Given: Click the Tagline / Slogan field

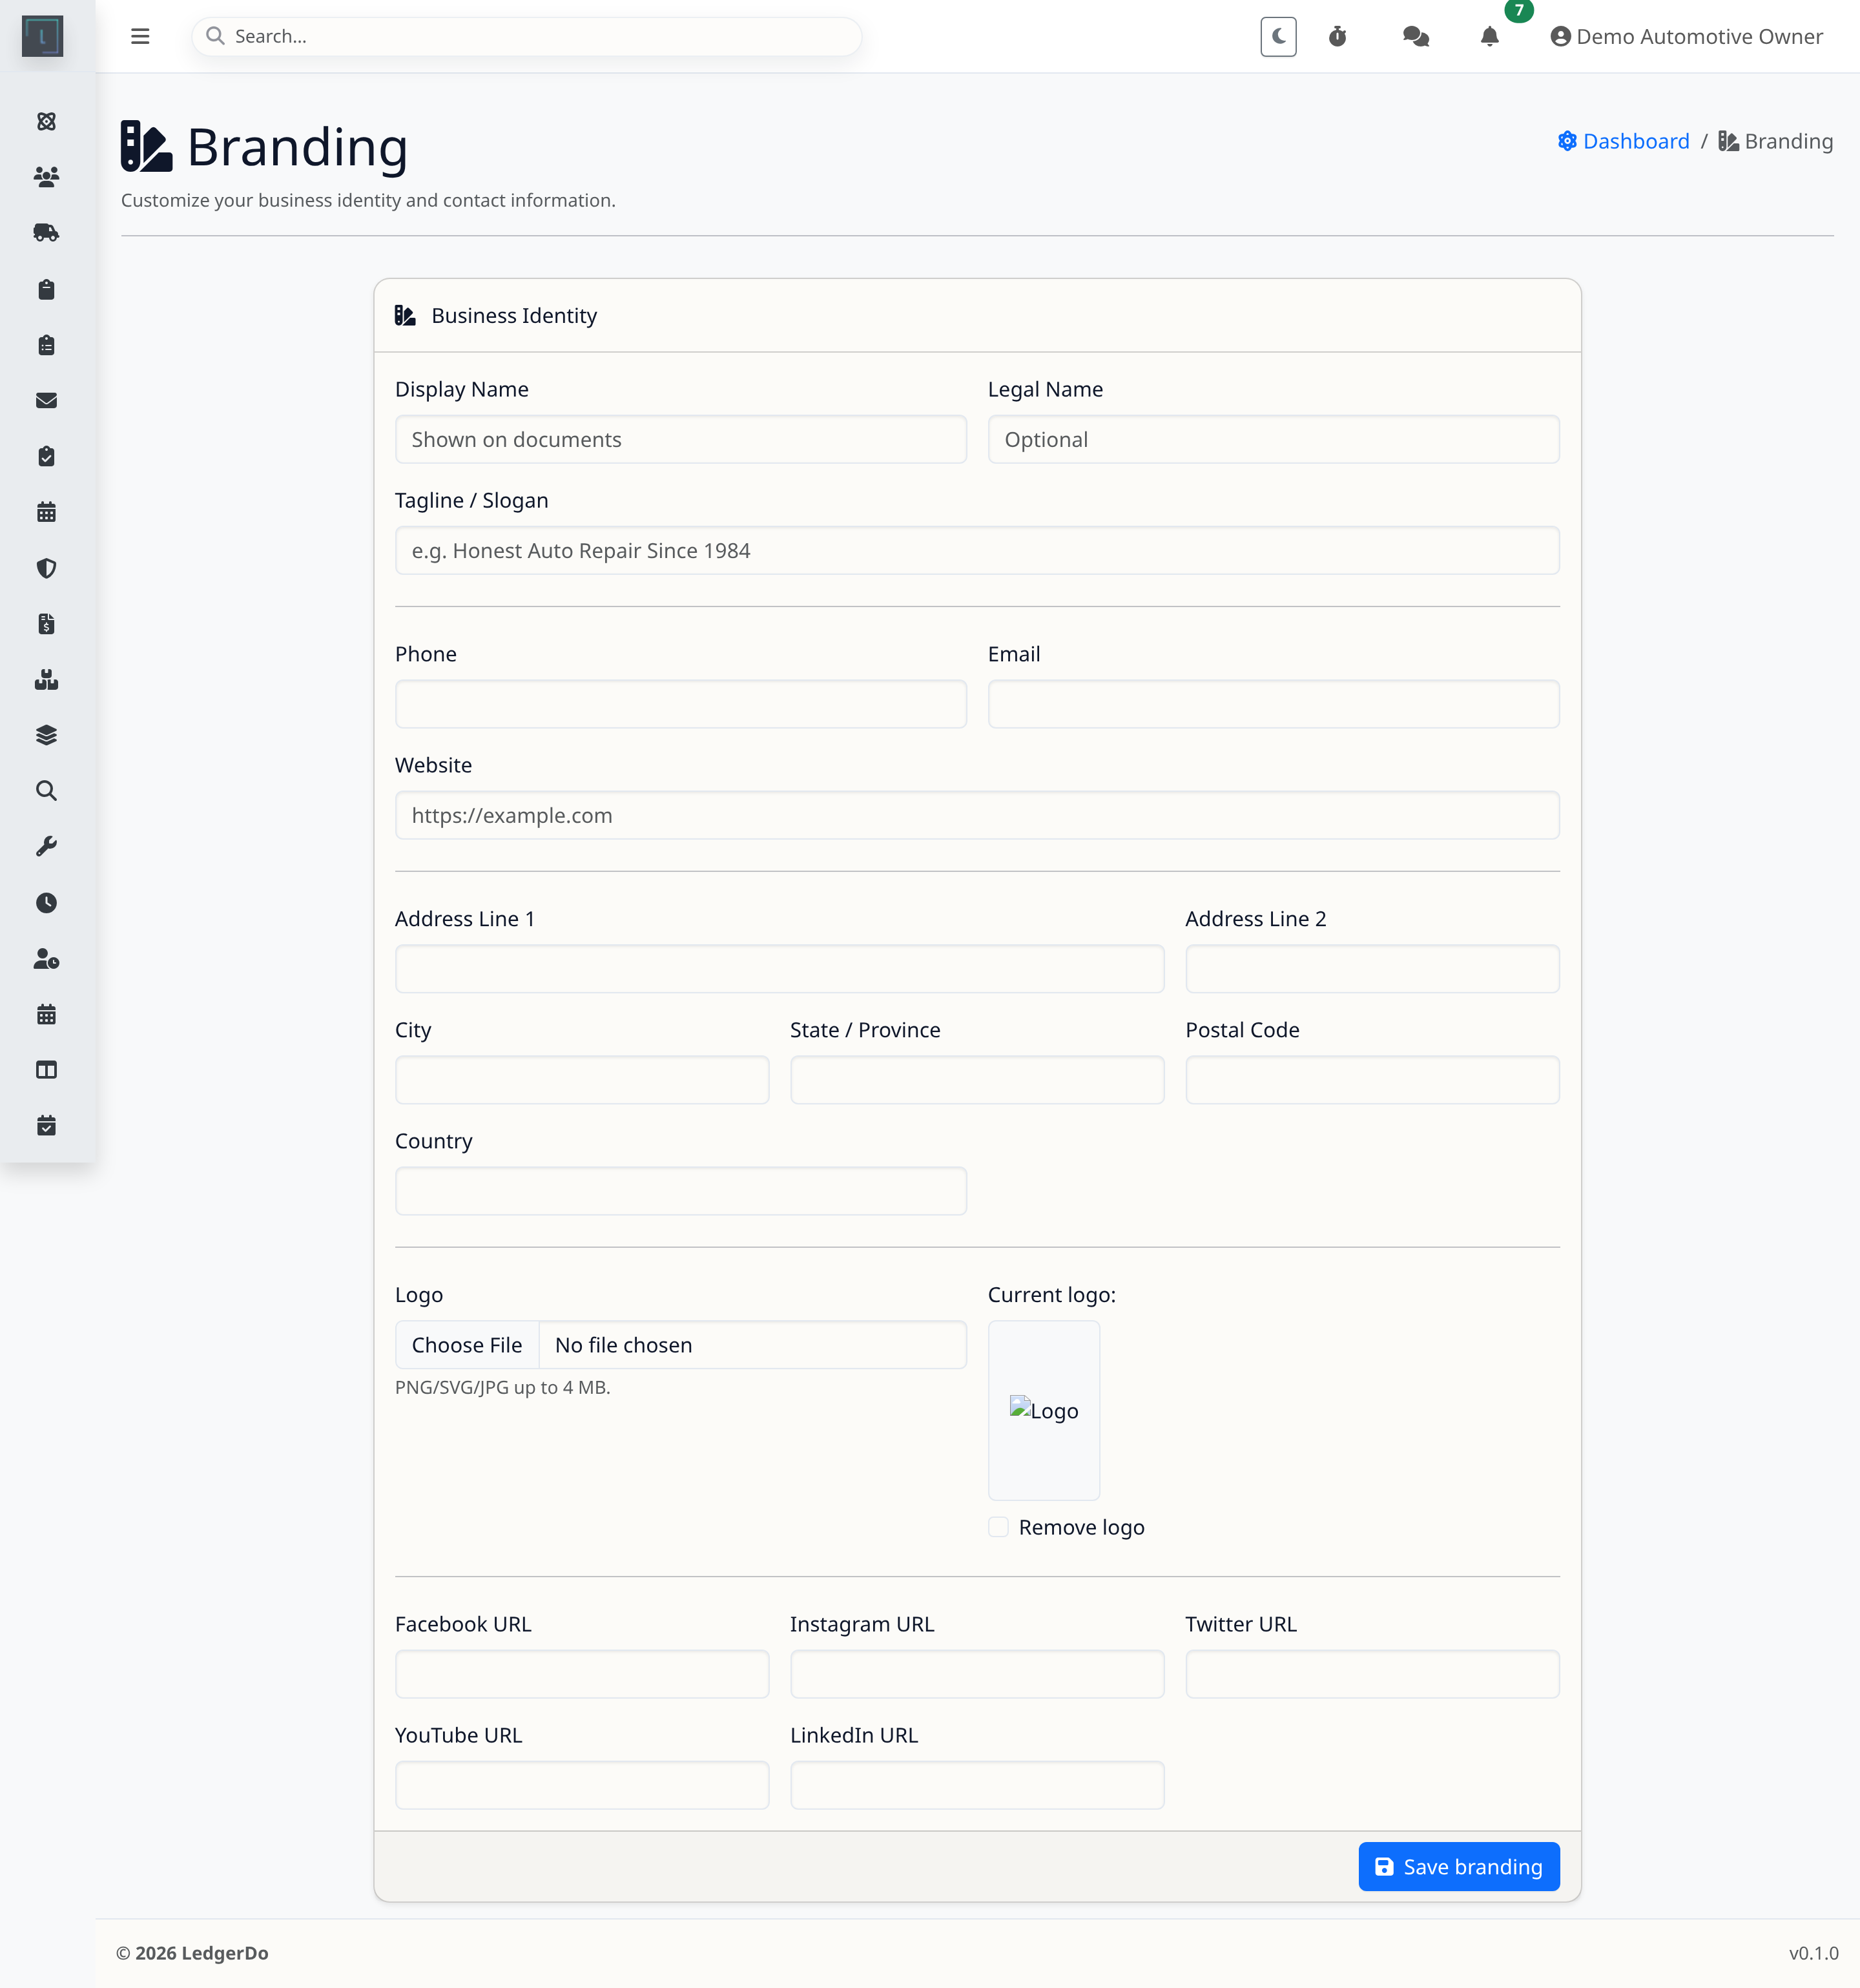Looking at the screenshot, I should pos(977,551).
